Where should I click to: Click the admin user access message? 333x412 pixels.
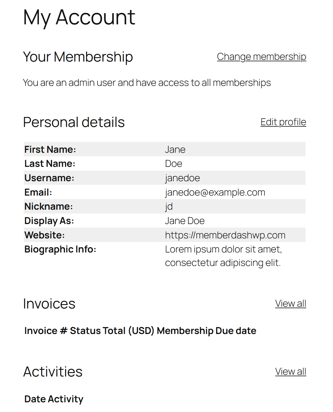point(147,83)
